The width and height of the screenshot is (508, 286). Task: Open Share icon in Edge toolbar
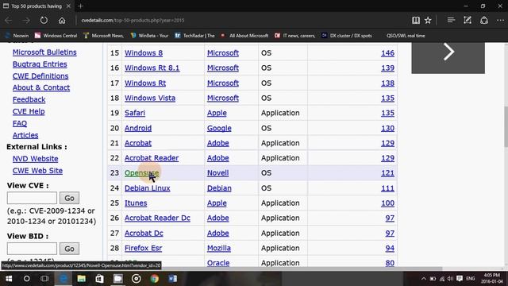[484, 20]
